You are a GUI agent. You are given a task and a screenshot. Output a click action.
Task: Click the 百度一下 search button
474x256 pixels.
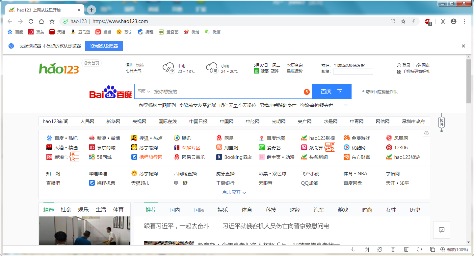coord(331,91)
